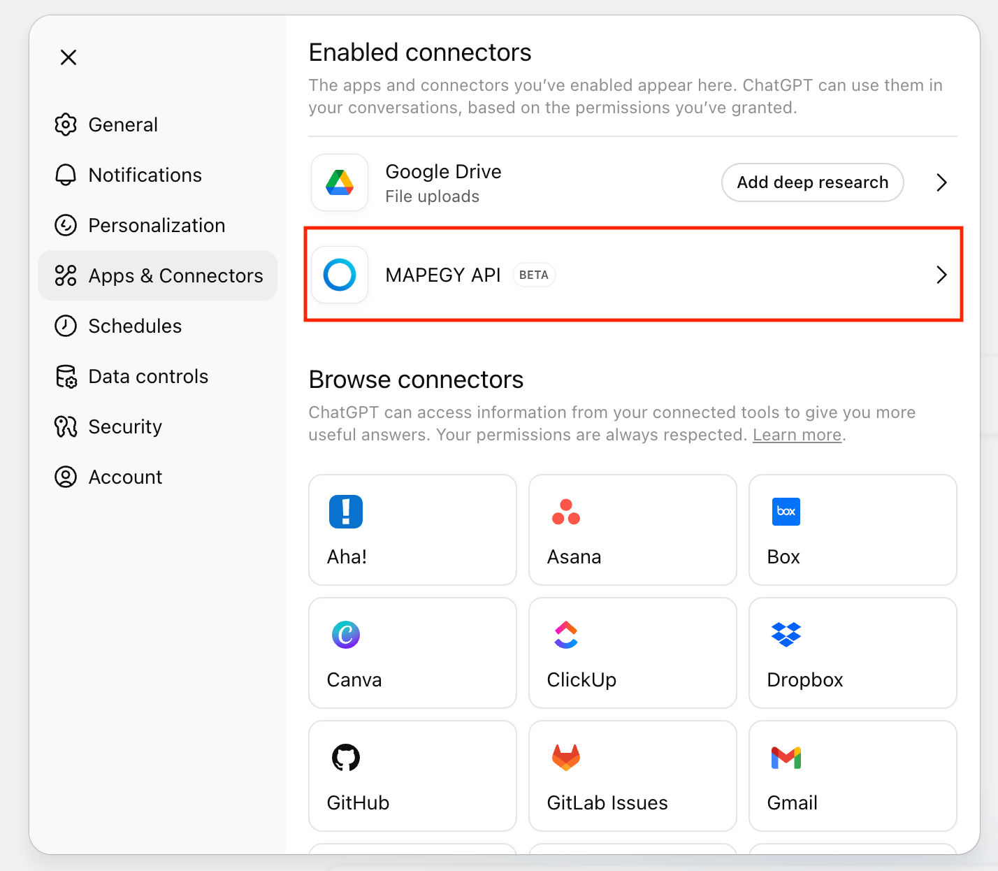Switch to Personalization settings
The image size is (998, 871).
click(157, 225)
